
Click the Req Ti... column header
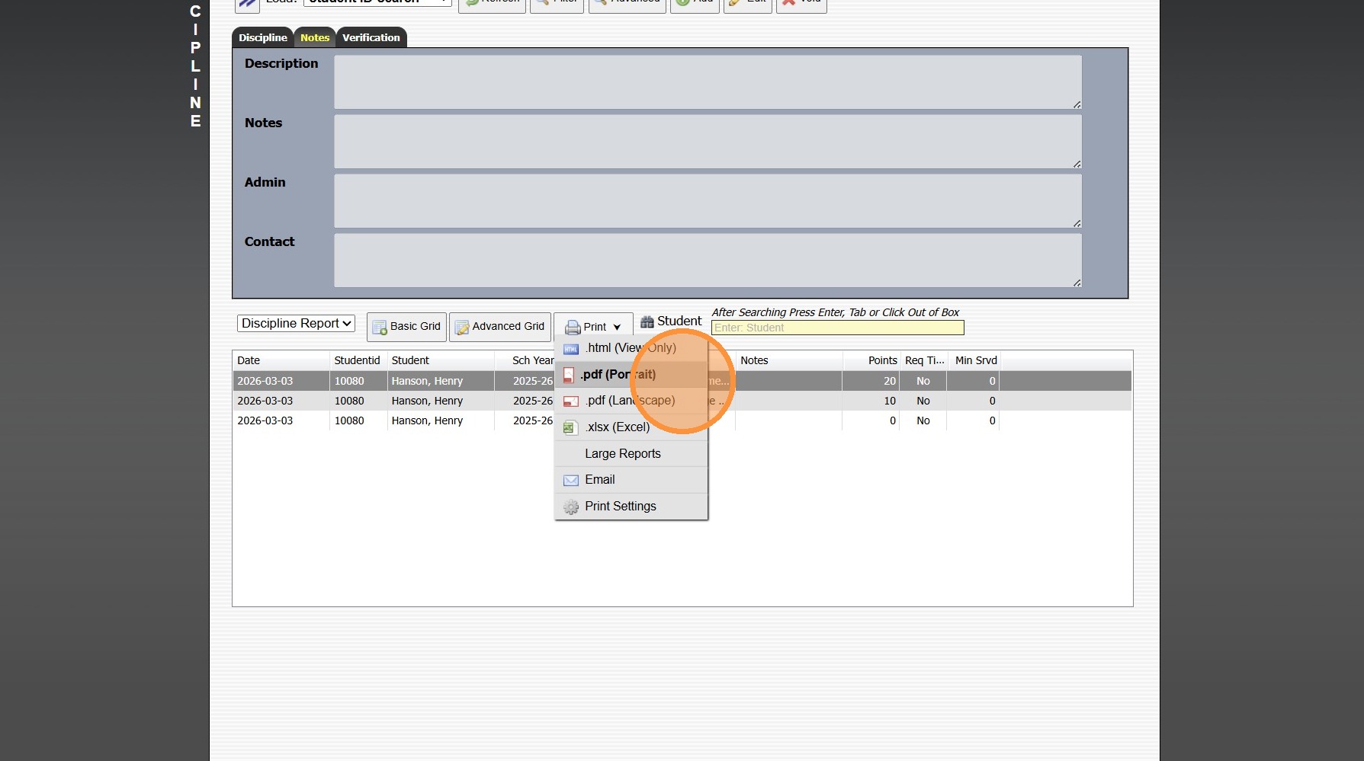point(923,360)
